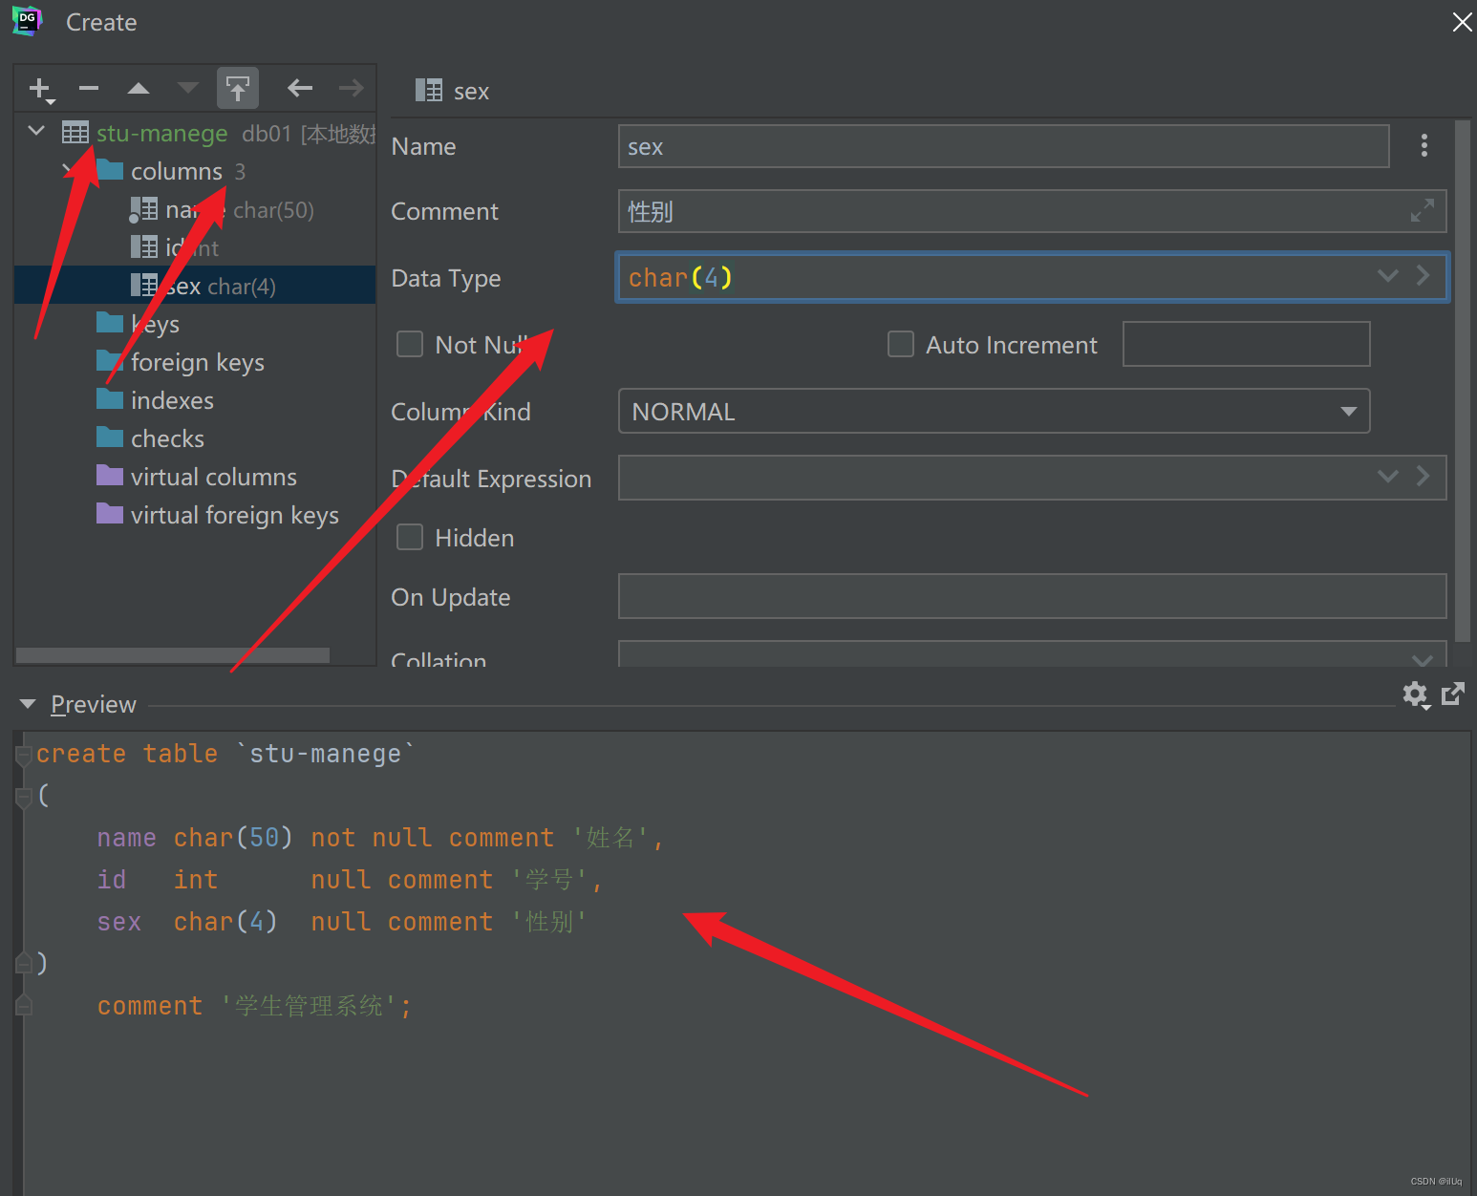Select virtual foreign keys folder
The width and height of the screenshot is (1477, 1196).
[x=235, y=515]
